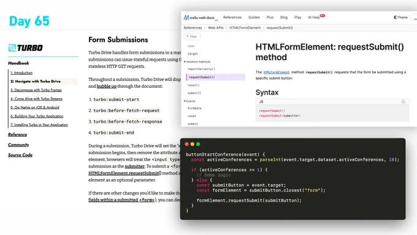Select reset() method in MDN sidebar
417x235 pixels.
[x=194, y=85]
